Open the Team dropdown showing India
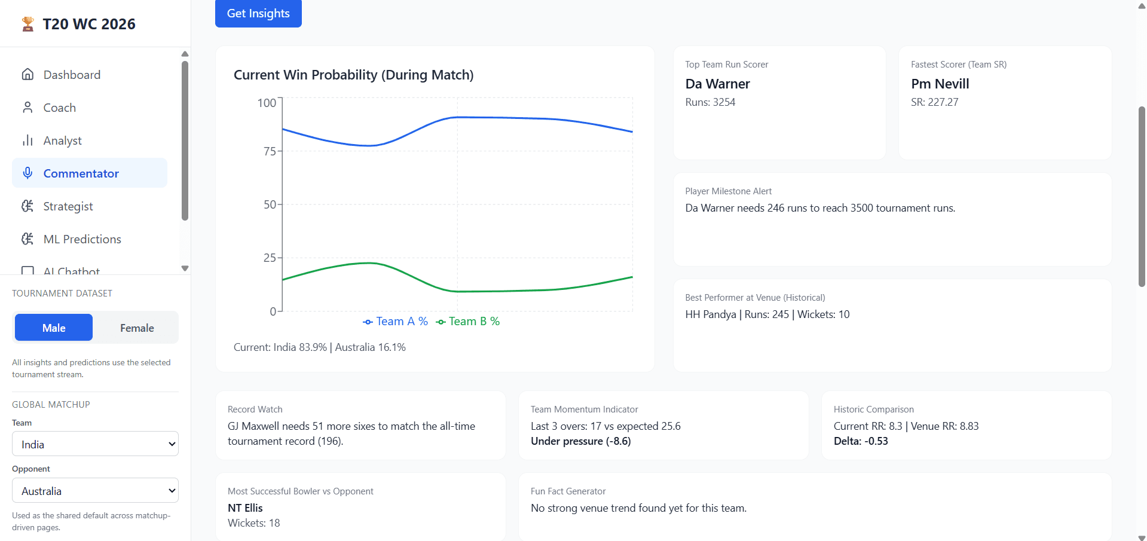The width and height of the screenshot is (1147, 541). 96,444
